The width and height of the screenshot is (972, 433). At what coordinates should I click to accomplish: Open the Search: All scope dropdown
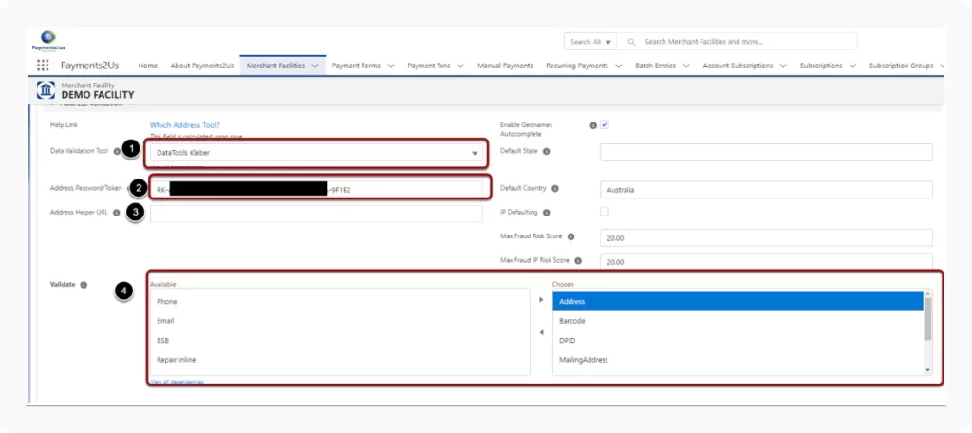coord(590,42)
